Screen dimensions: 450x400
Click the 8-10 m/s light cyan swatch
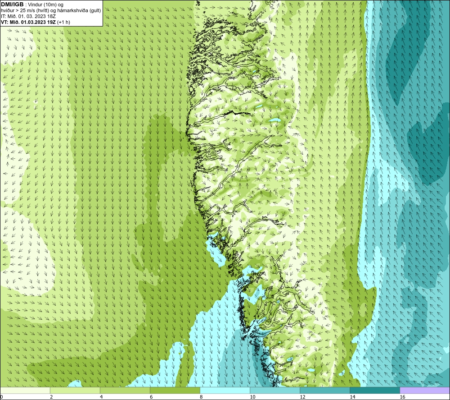pyautogui.click(x=225, y=390)
